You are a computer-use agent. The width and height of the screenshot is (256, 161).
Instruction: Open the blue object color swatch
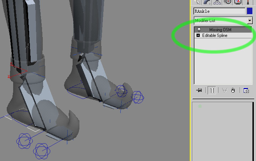point(250,11)
